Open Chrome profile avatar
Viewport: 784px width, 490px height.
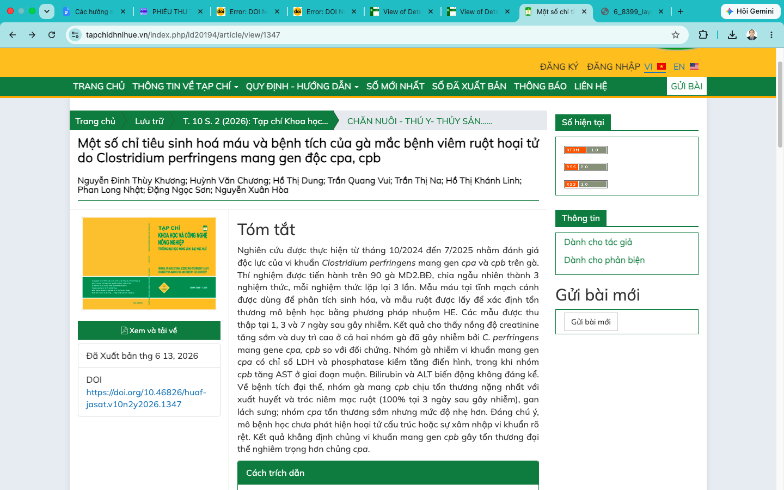752,35
